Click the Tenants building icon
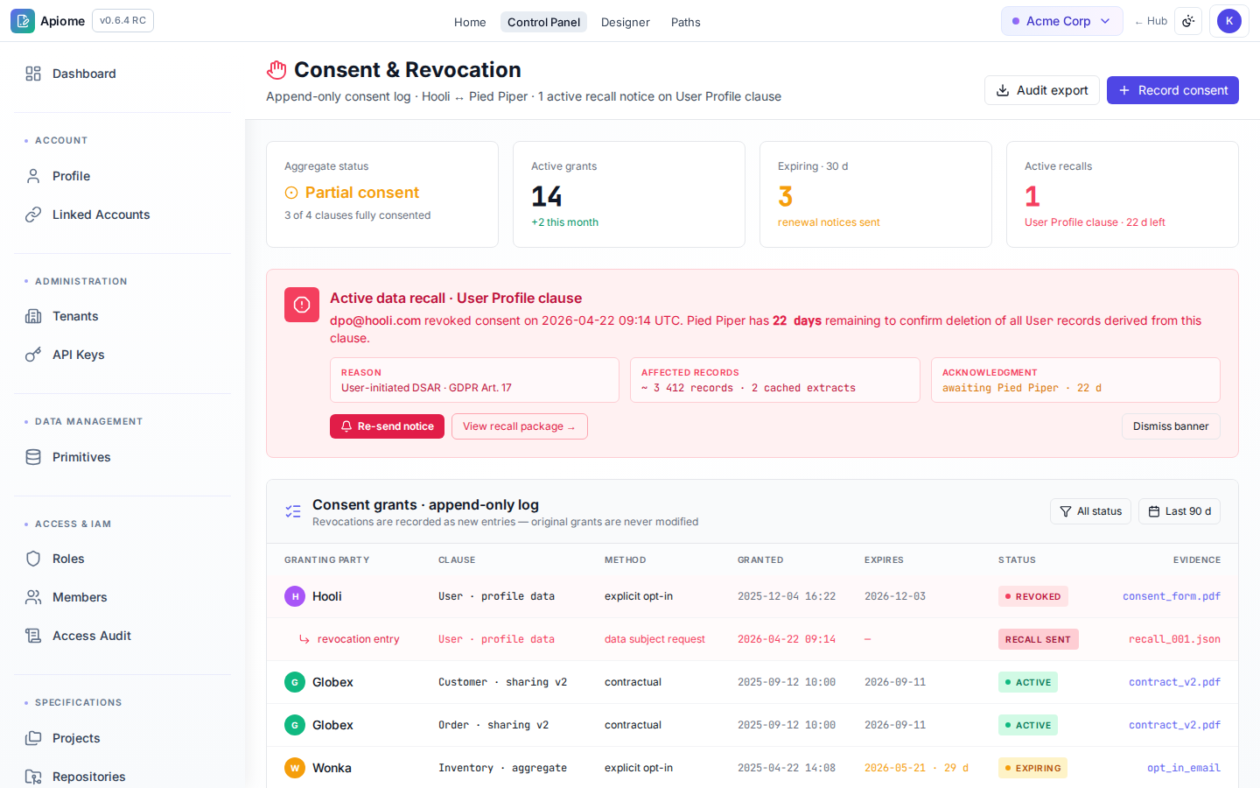The image size is (1260, 788). tap(33, 316)
